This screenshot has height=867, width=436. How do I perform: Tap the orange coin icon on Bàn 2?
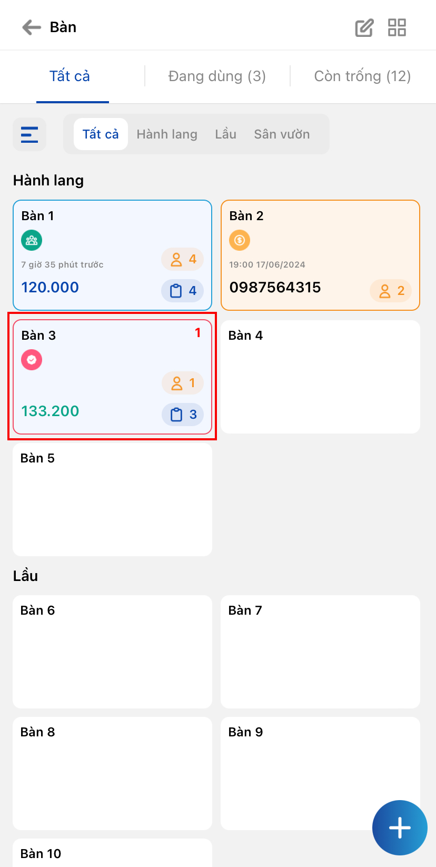[x=240, y=241]
